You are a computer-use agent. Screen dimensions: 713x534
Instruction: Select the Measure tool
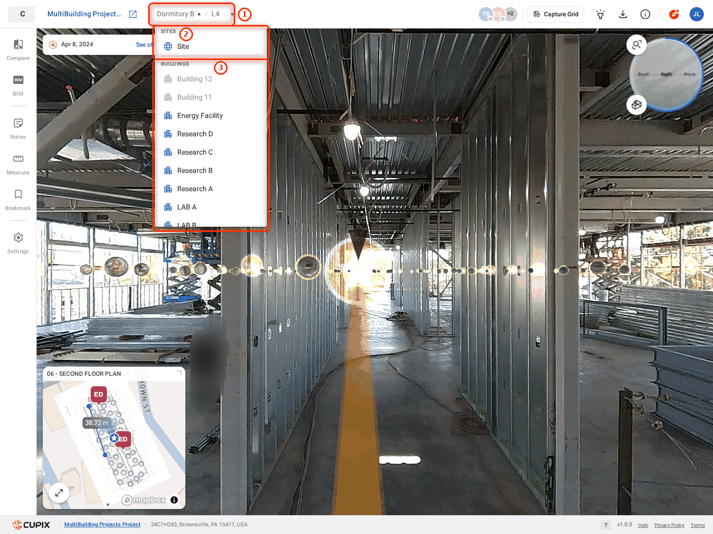[x=18, y=164]
